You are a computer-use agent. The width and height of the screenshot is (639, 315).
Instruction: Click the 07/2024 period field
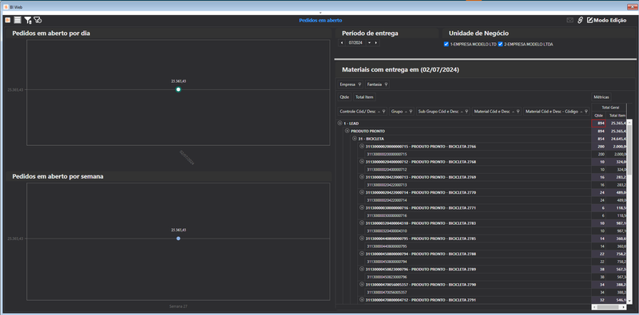pos(355,42)
